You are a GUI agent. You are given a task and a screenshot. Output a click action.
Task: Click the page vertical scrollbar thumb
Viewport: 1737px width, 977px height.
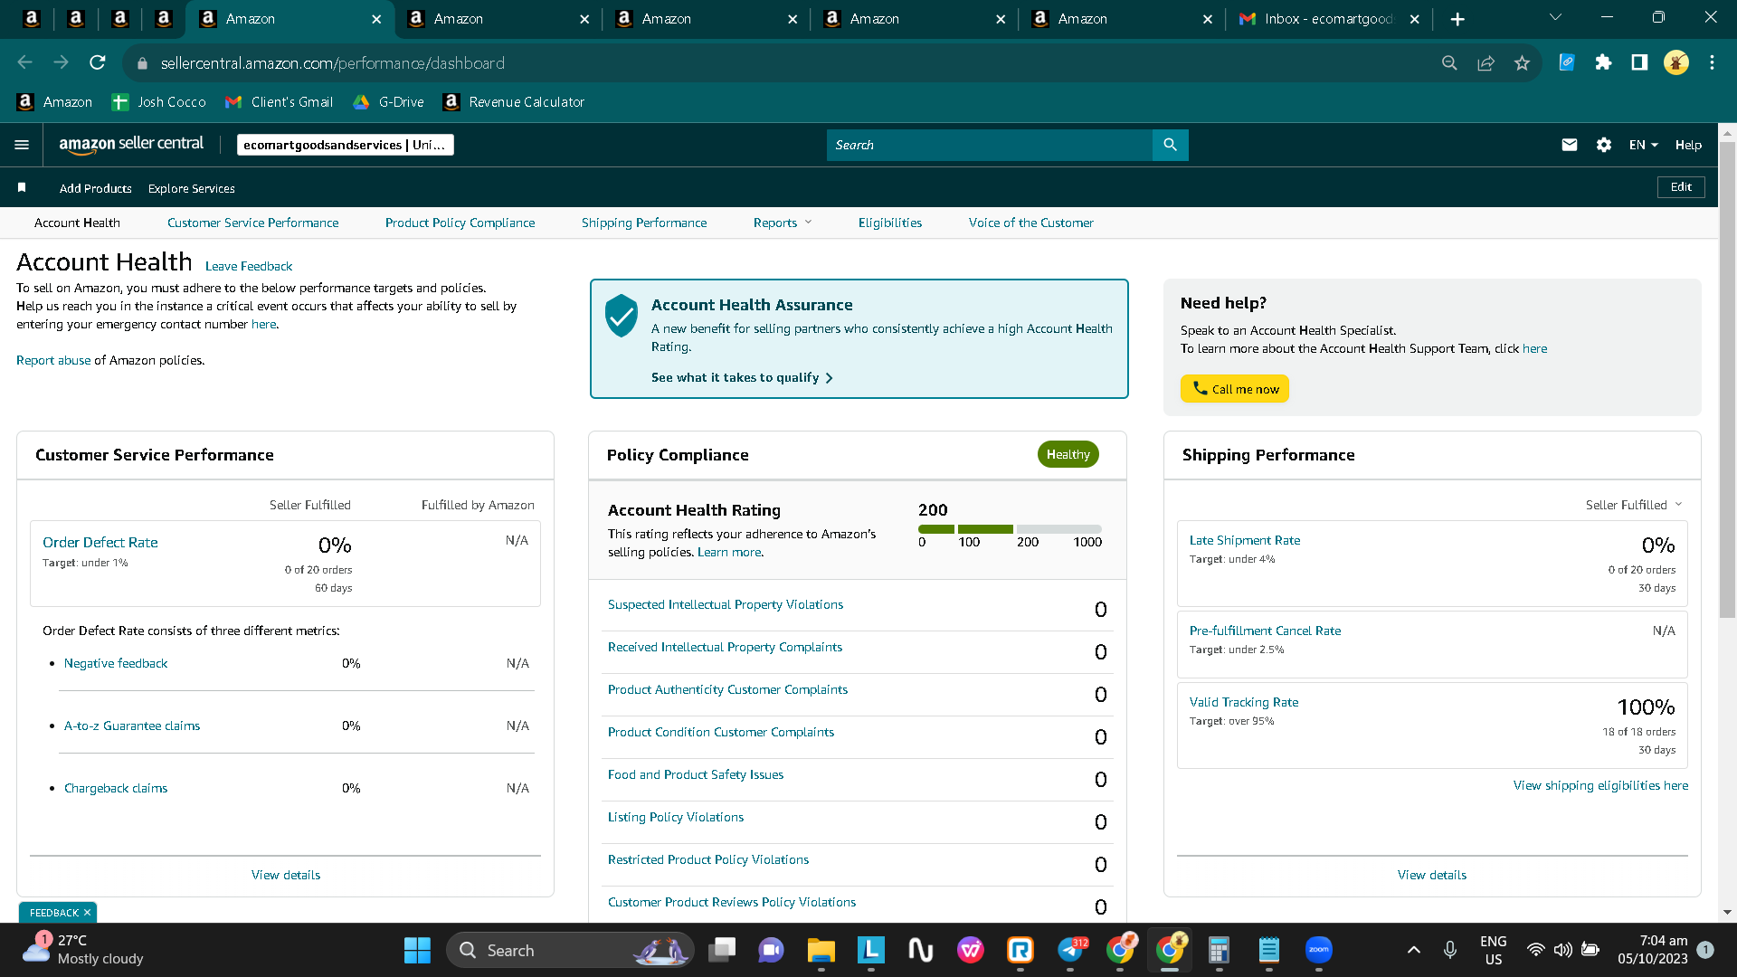1727,380
